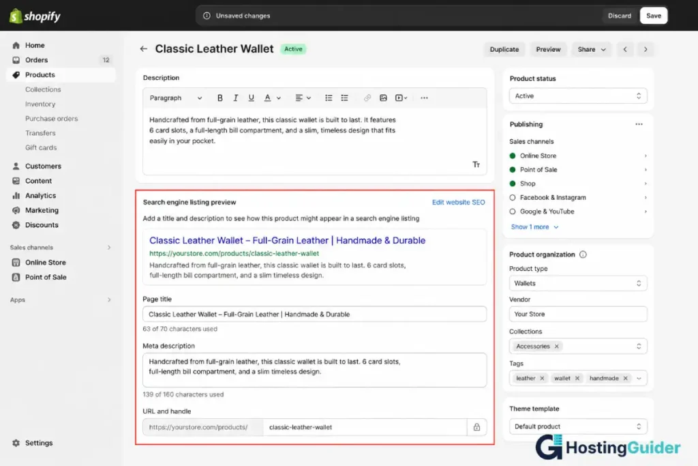698x466 pixels.
Task: Click the Duplicate button
Action: 504,49
